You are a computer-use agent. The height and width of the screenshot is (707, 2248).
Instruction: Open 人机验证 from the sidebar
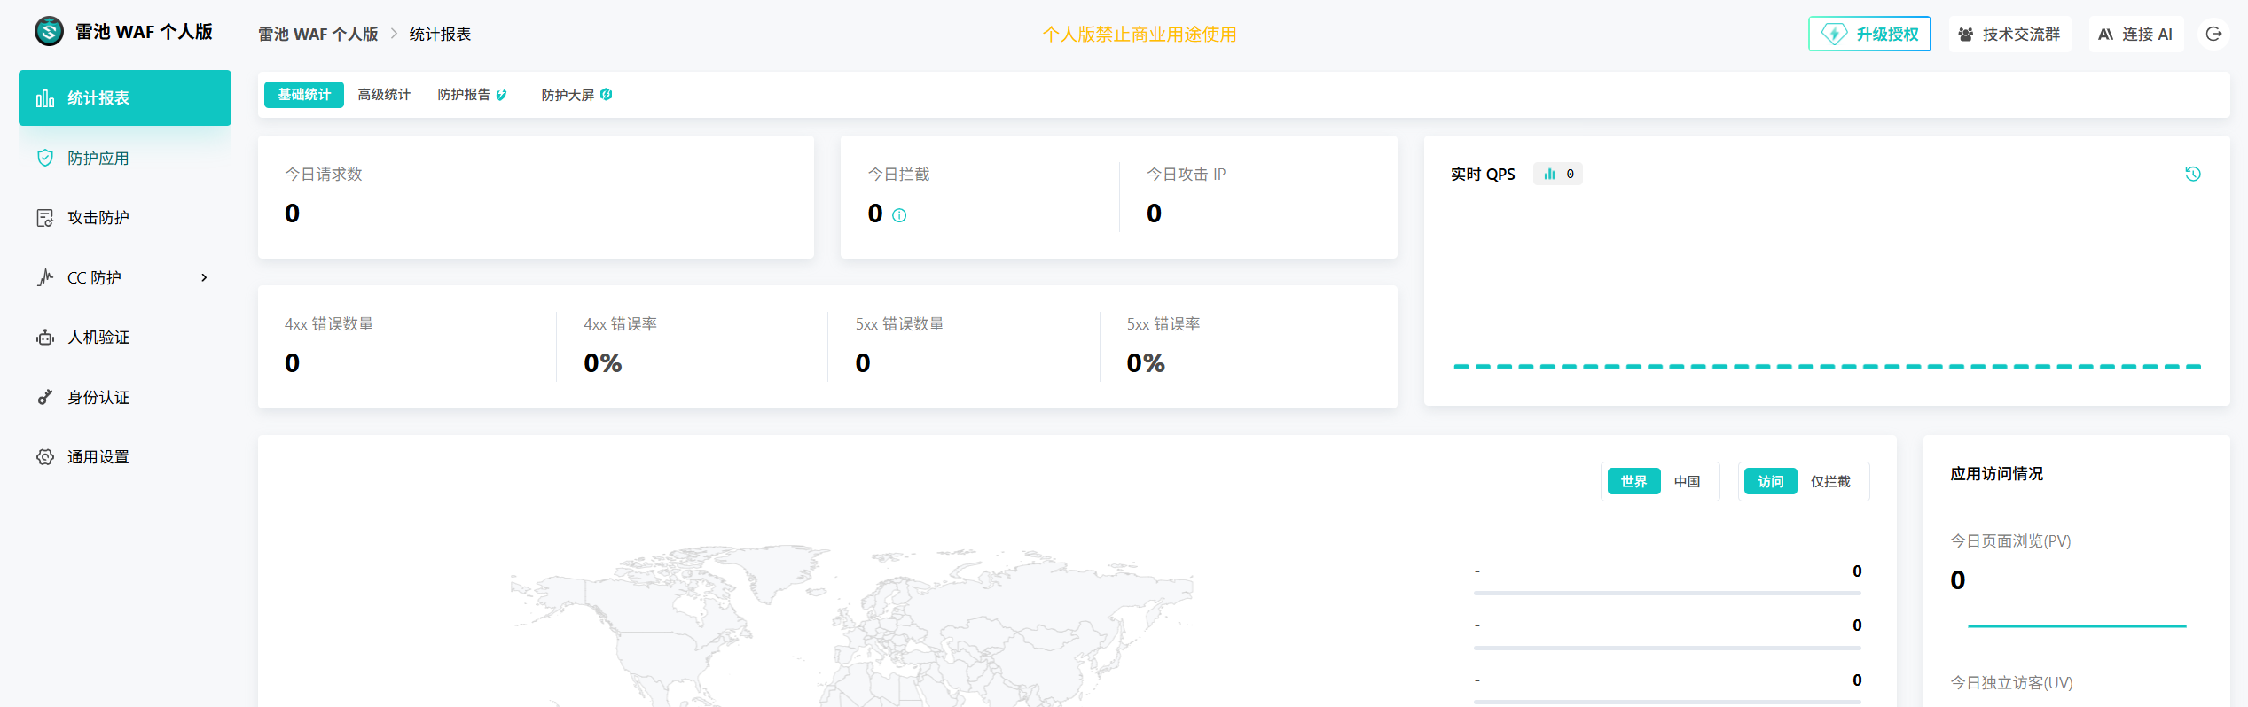tap(98, 338)
